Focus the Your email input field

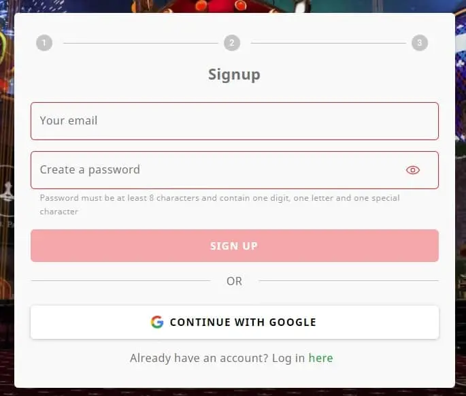tap(234, 121)
